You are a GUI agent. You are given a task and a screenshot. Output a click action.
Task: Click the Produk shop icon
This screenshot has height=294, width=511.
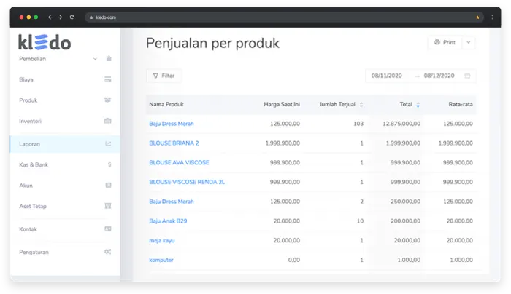(107, 100)
